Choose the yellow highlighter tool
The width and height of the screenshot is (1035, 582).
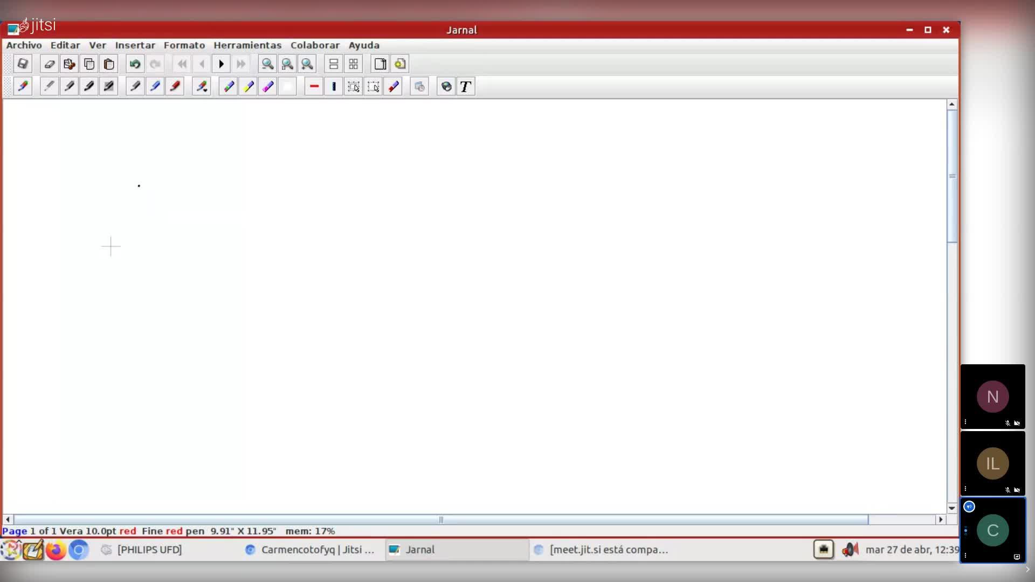tap(248, 87)
